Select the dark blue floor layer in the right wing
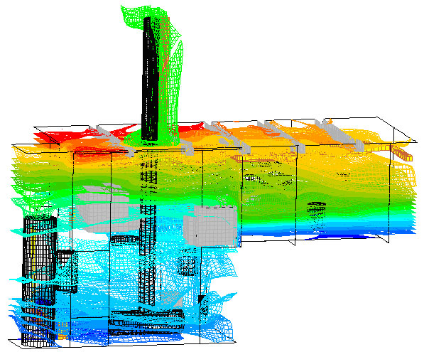The height and width of the screenshot is (352, 424). [344, 237]
